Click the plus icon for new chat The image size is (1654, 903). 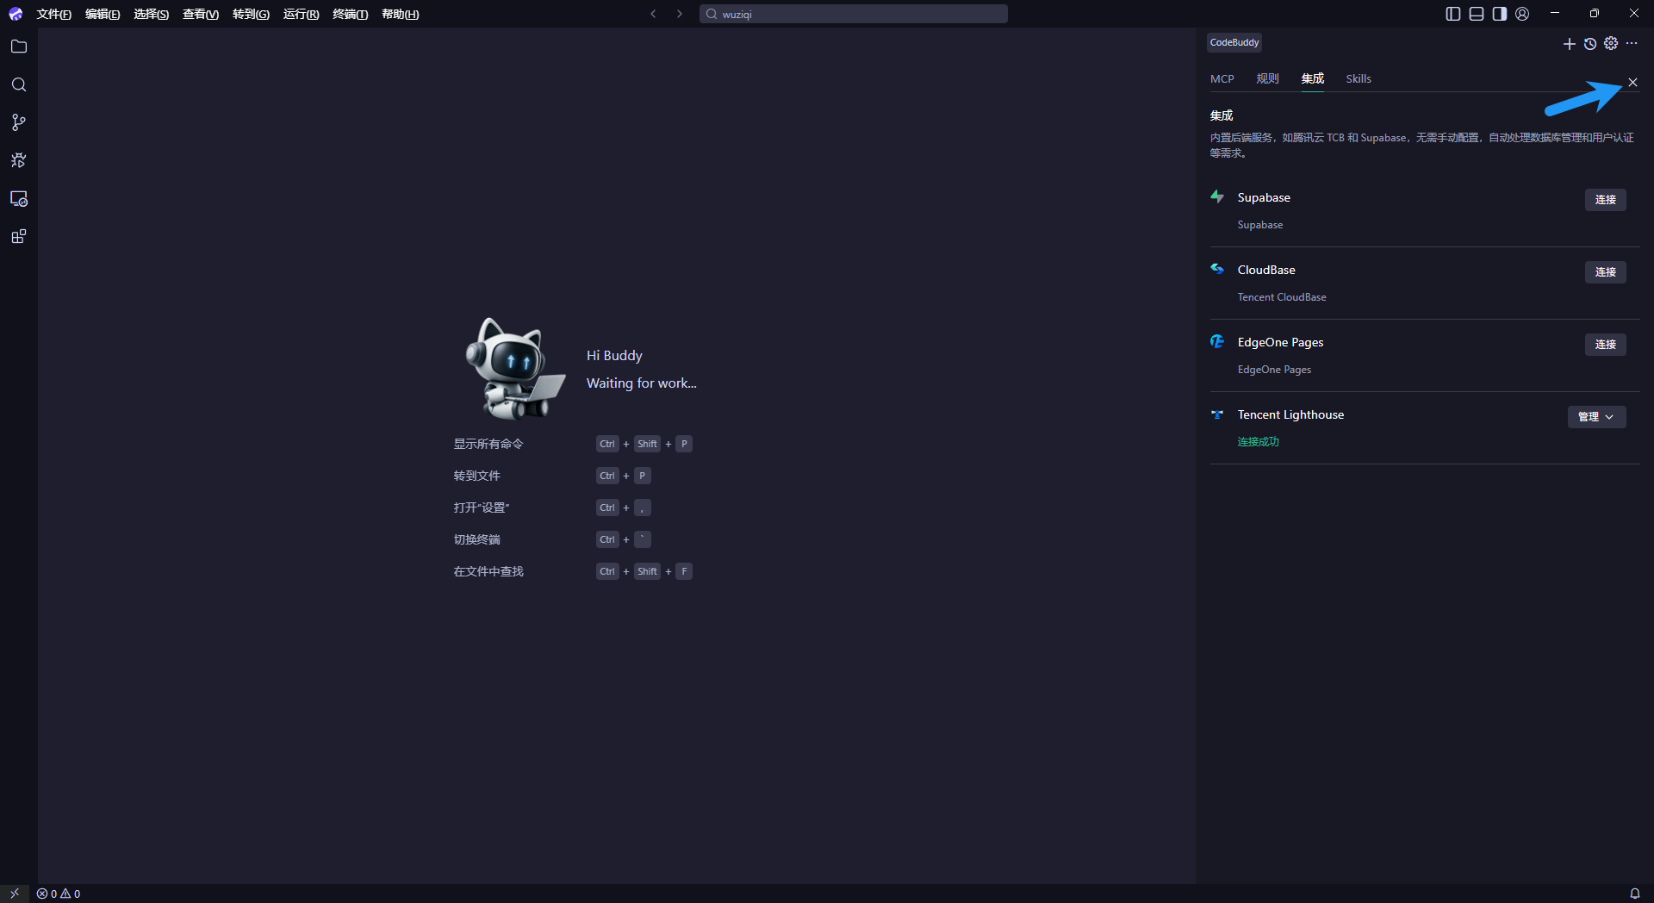[1569, 44]
